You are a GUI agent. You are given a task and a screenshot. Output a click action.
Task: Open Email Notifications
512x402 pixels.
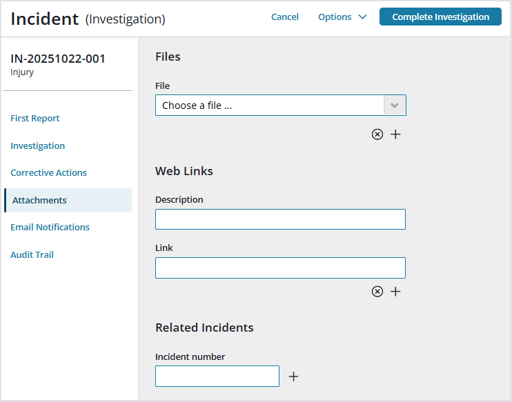tap(50, 228)
